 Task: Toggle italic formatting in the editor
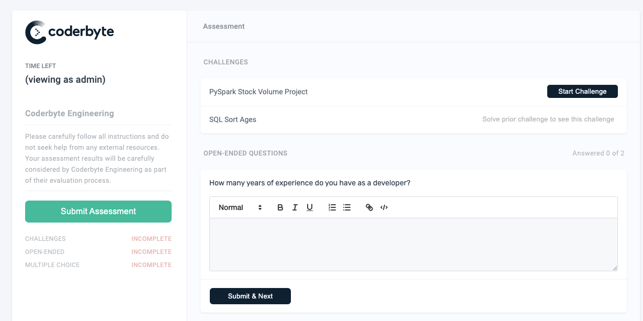pos(295,207)
